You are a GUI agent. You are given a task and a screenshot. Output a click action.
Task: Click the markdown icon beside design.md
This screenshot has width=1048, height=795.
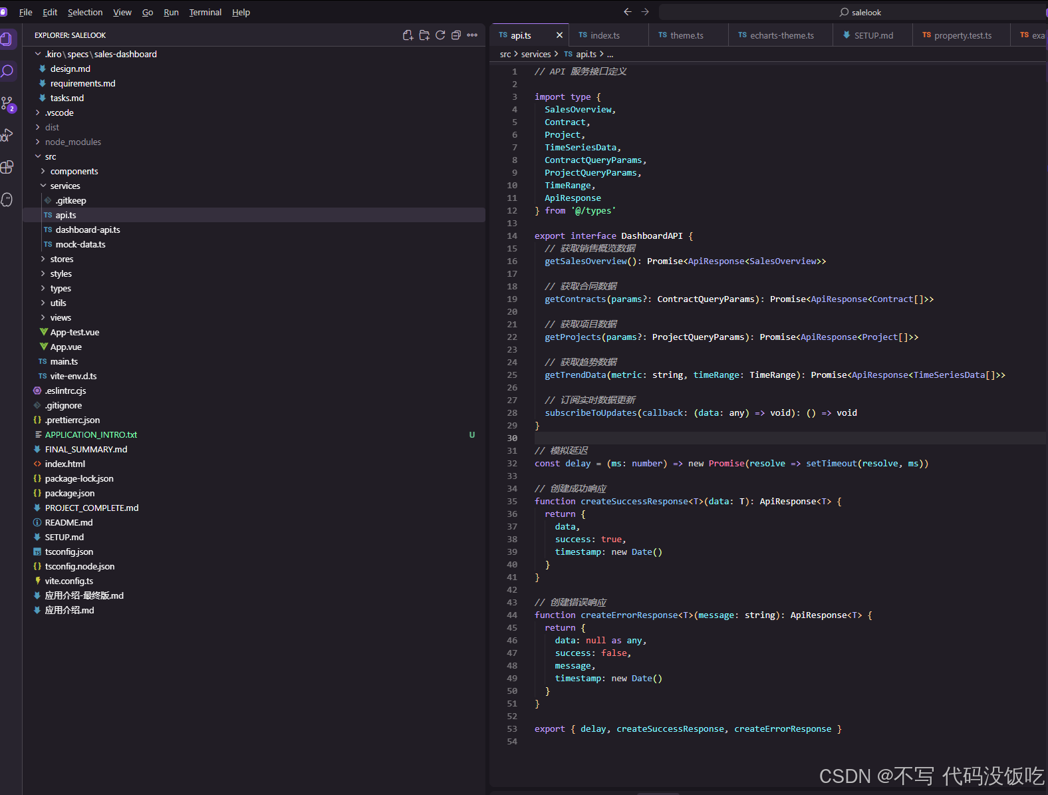(x=43, y=69)
